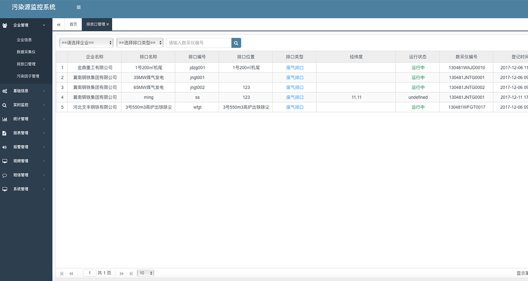This screenshot has height=281, width=528.
Task: Click the tab scroll-back double arrow icon
Action: (59, 25)
